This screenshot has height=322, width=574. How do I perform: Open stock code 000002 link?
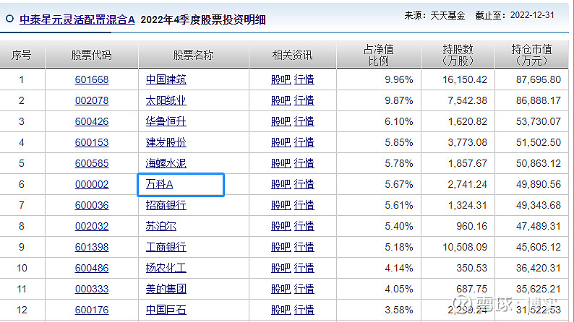tap(92, 184)
